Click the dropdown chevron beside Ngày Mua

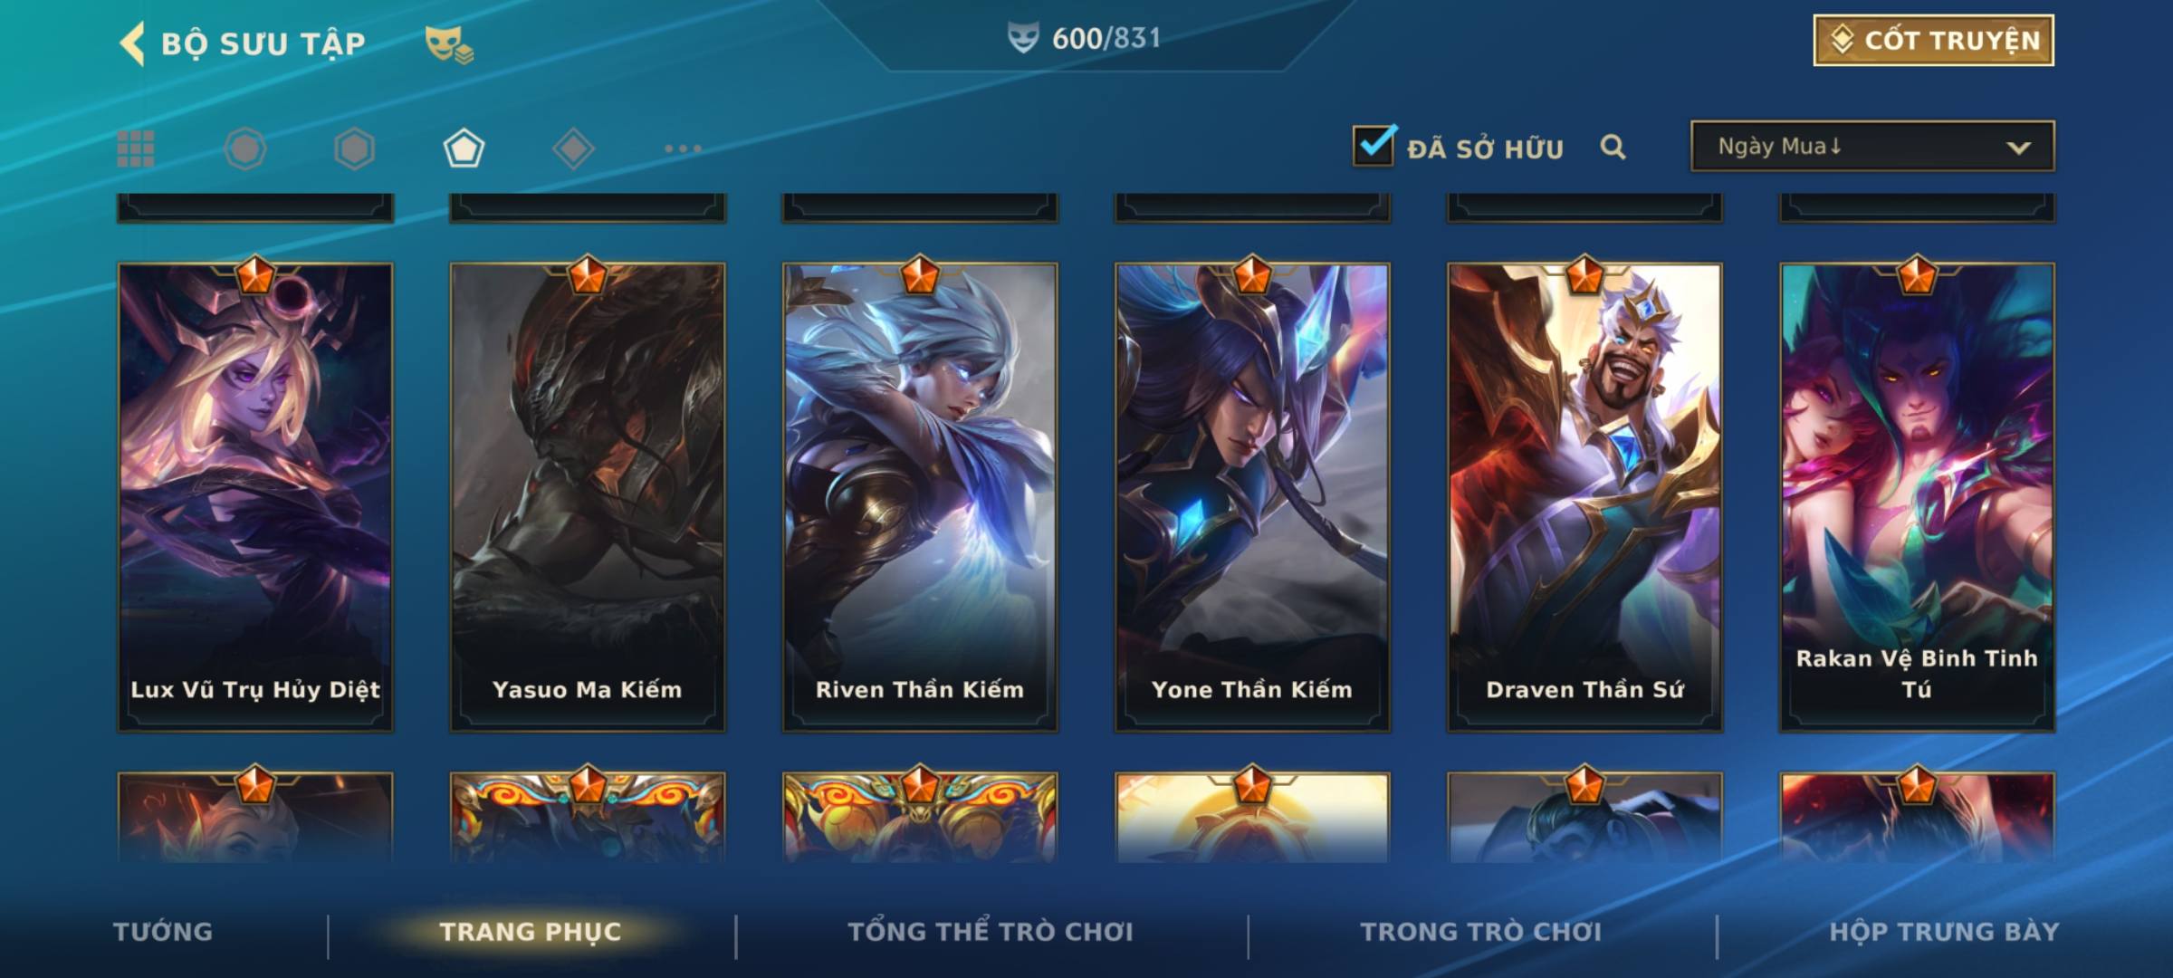point(2018,148)
